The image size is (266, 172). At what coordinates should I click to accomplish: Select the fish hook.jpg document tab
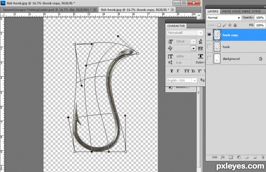pos(135,10)
